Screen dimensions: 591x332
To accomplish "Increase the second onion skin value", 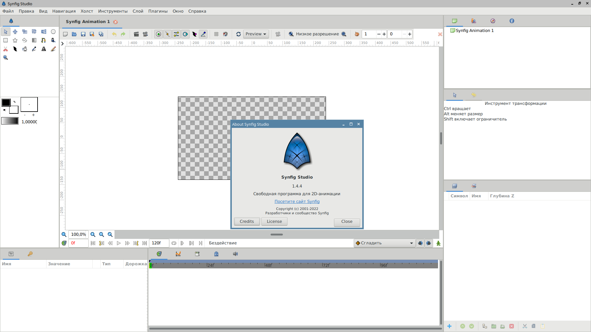I will coord(410,34).
